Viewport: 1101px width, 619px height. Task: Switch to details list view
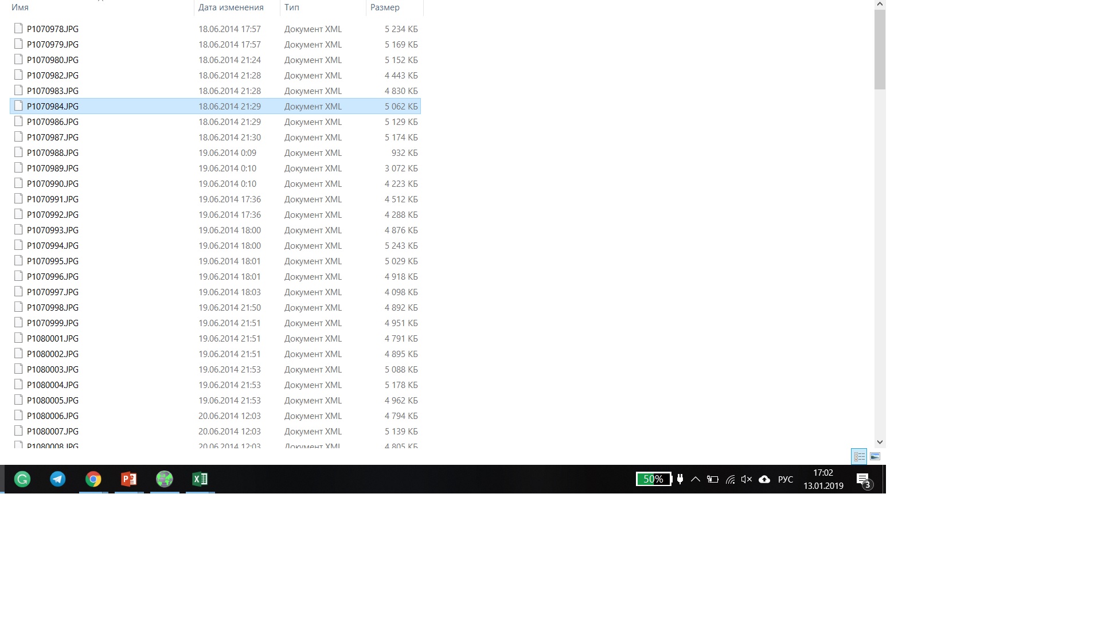pyautogui.click(x=859, y=457)
